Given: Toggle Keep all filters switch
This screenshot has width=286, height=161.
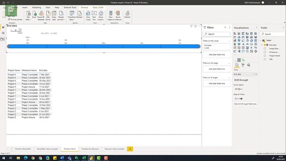Looking at the screenshot, I should tap(240, 98).
